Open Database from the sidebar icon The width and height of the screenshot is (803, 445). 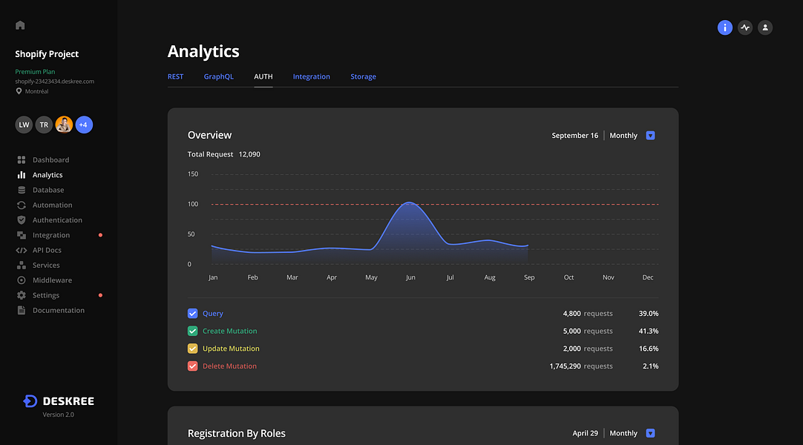click(x=22, y=190)
